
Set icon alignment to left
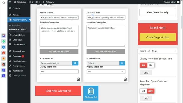[x=143, y=91]
